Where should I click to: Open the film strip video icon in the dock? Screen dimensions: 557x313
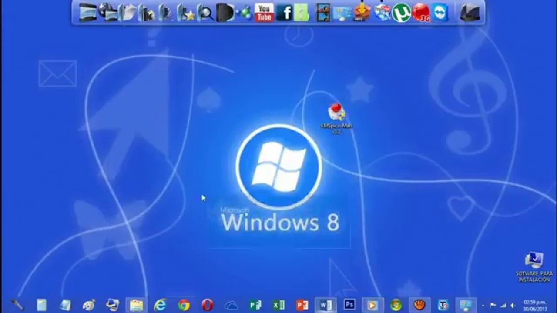[x=322, y=13]
